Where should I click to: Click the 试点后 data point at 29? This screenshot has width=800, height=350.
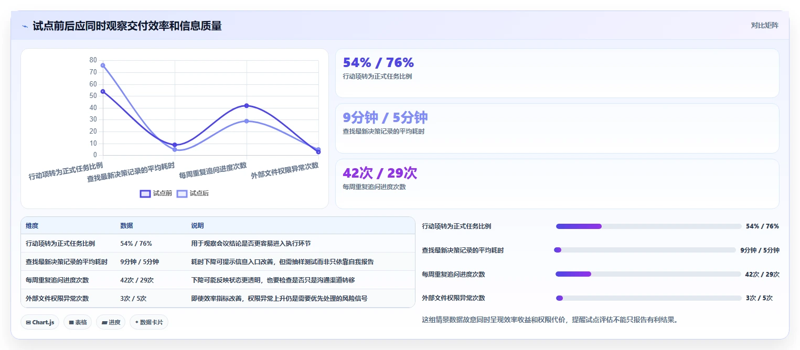coord(247,121)
